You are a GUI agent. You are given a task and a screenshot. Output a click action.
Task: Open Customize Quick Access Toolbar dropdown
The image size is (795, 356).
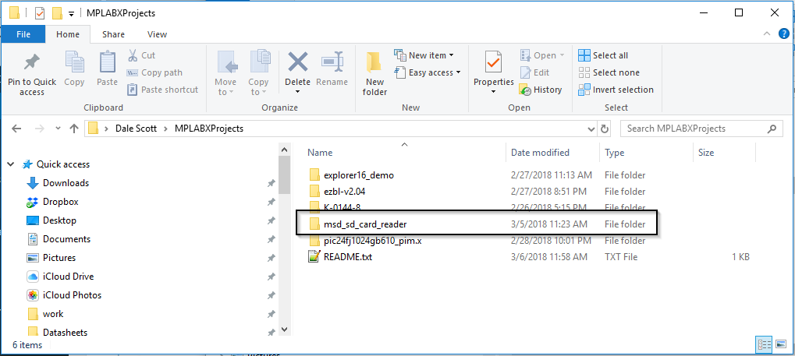pos(72,14)
